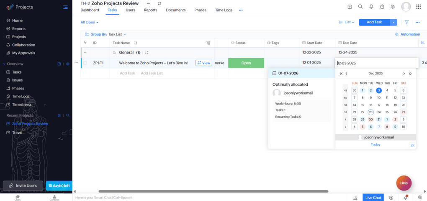Start a Live Chat
Viewport: 427px width, 201px height.
tap(373, 198)
